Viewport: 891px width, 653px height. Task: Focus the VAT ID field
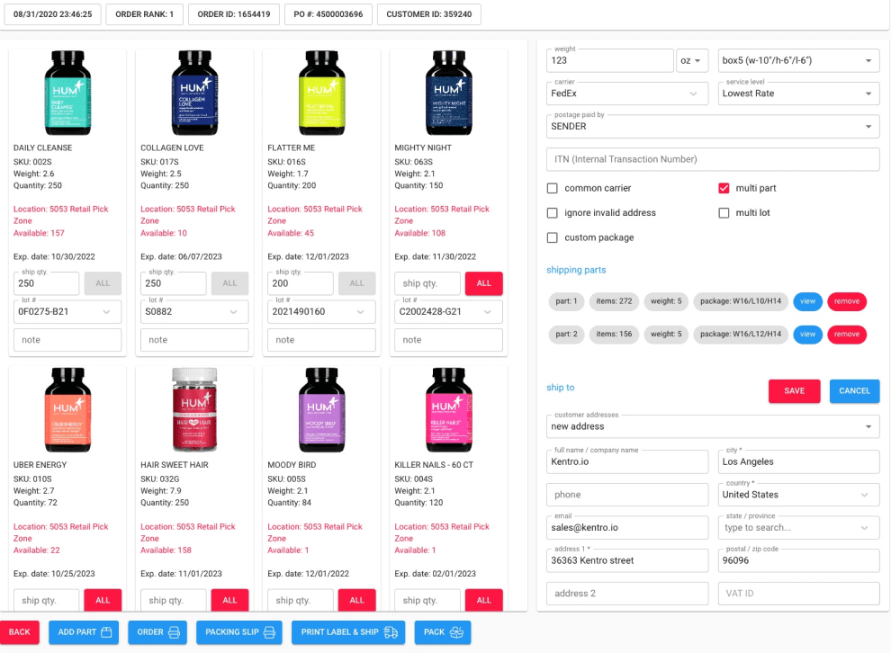pos(798,594)
